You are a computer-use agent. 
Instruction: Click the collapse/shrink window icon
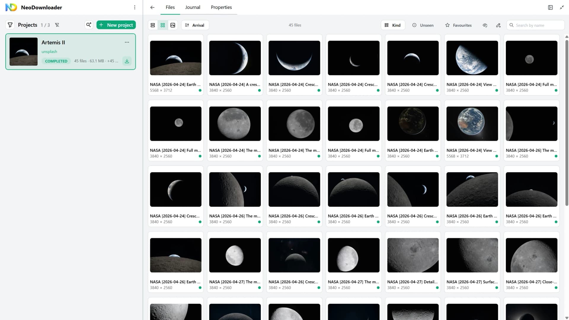pyautogui.click(x=562, y=7)
